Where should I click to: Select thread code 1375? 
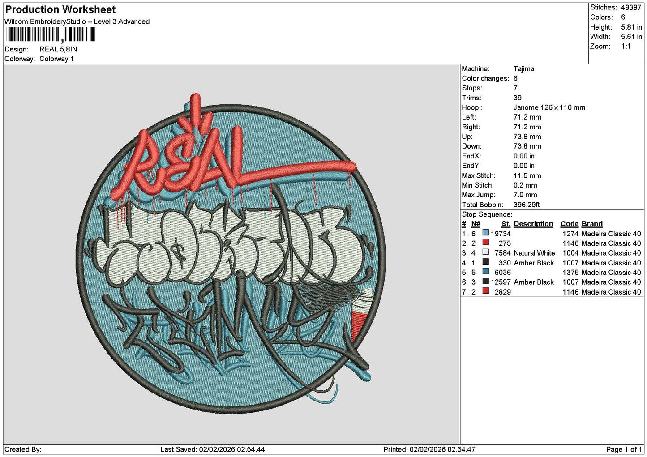click(570, 273)
